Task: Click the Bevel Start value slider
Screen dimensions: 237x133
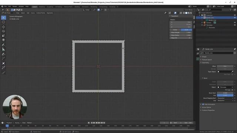Action: pos(225,93)
